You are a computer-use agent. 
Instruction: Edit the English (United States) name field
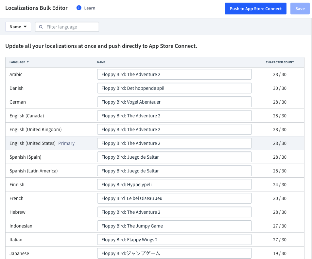tap(174, 143)
